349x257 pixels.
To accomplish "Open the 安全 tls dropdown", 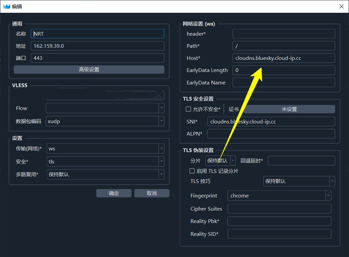I will tap(105, 161).
